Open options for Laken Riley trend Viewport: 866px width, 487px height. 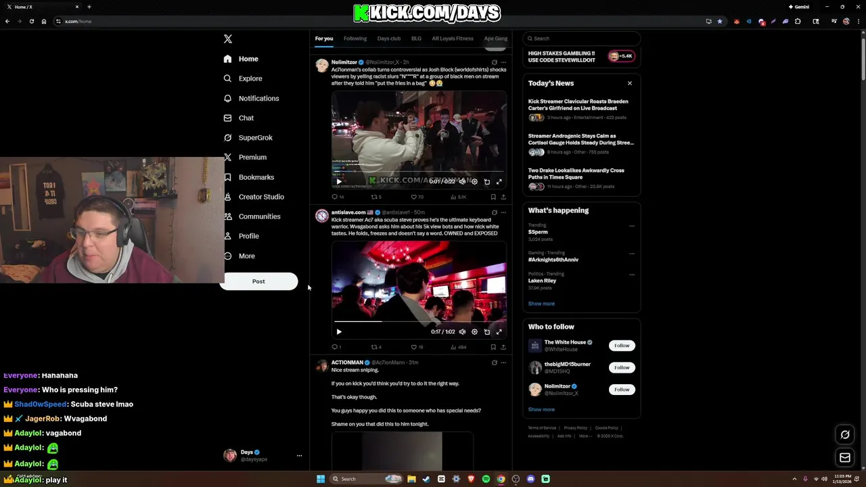[x=632, y=275]
